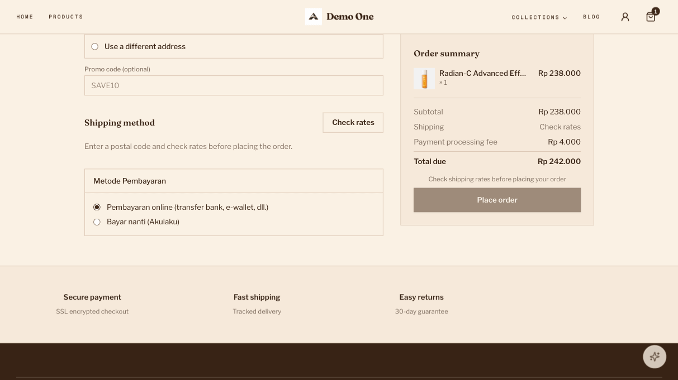The height and width of the screenshot is (380, 678).
Task: Click the Demo One store title
Action: pos(350,17)
